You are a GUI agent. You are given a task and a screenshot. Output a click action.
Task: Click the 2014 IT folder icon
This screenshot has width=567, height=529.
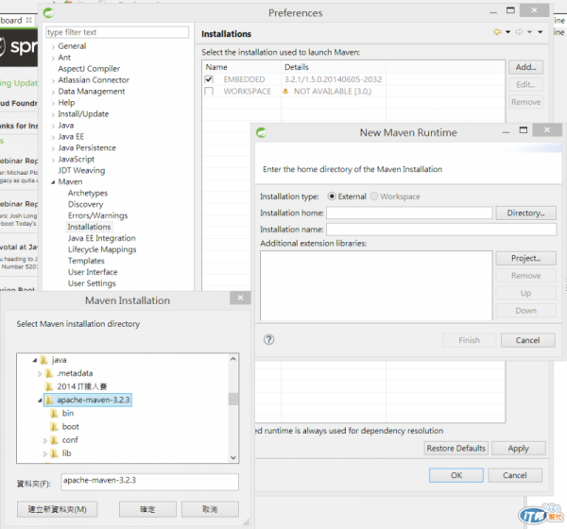tap(49, 386)
